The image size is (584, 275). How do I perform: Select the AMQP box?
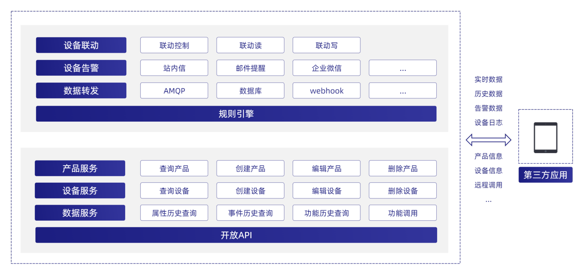(x=174, y=91)
